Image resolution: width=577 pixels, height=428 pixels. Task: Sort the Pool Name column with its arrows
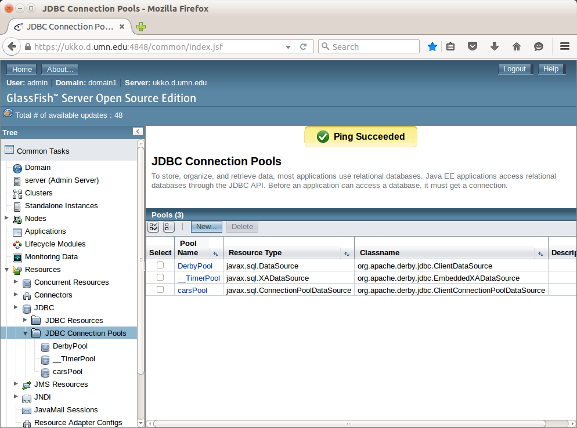coord(214,255)
